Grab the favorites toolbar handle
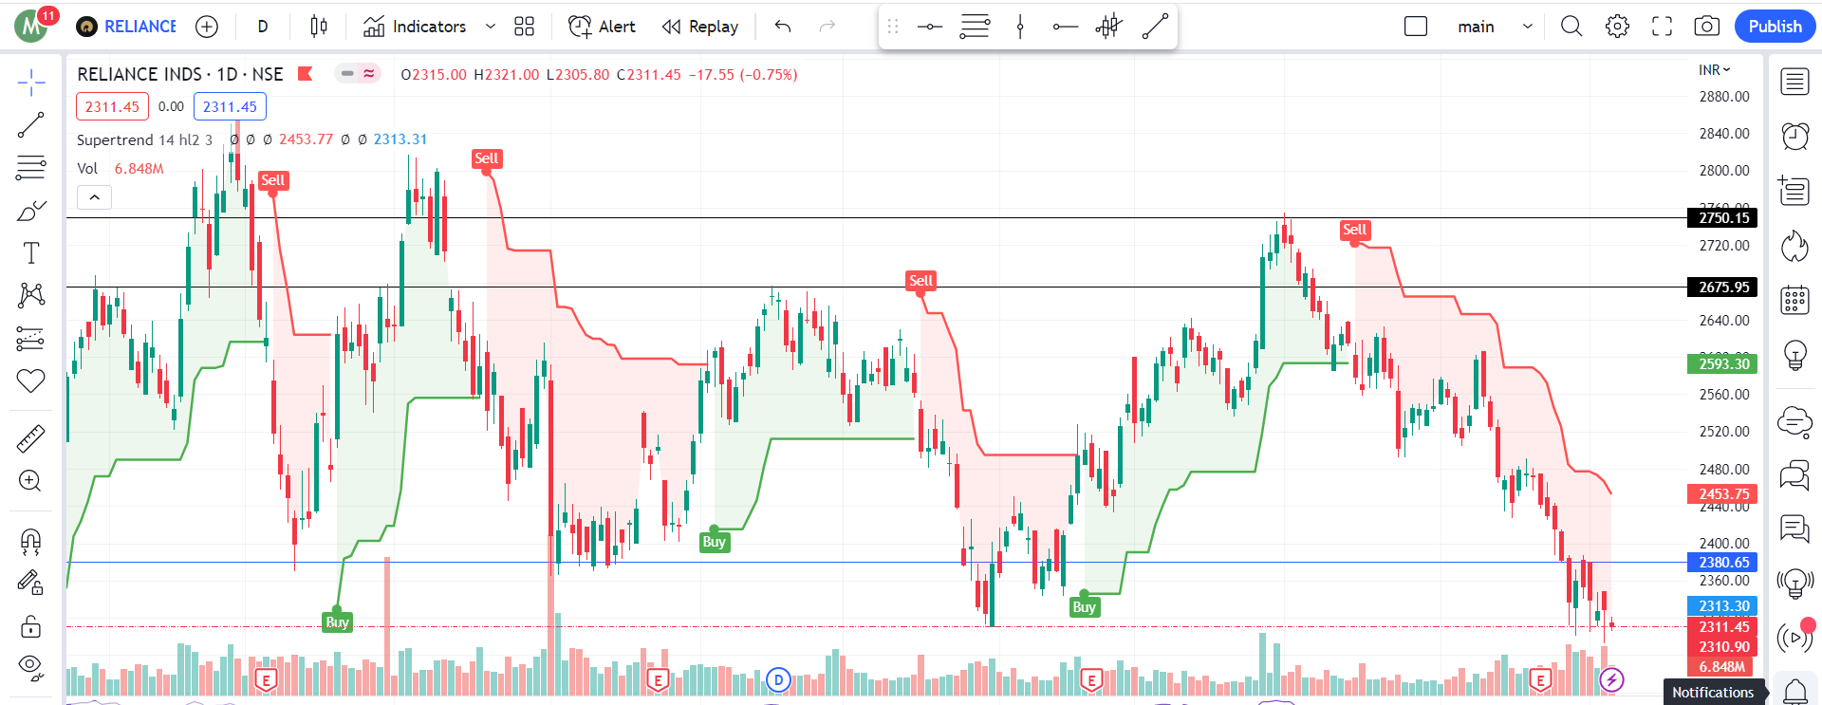This screenshot has height=705, width=1822. [x=892, y=27]
